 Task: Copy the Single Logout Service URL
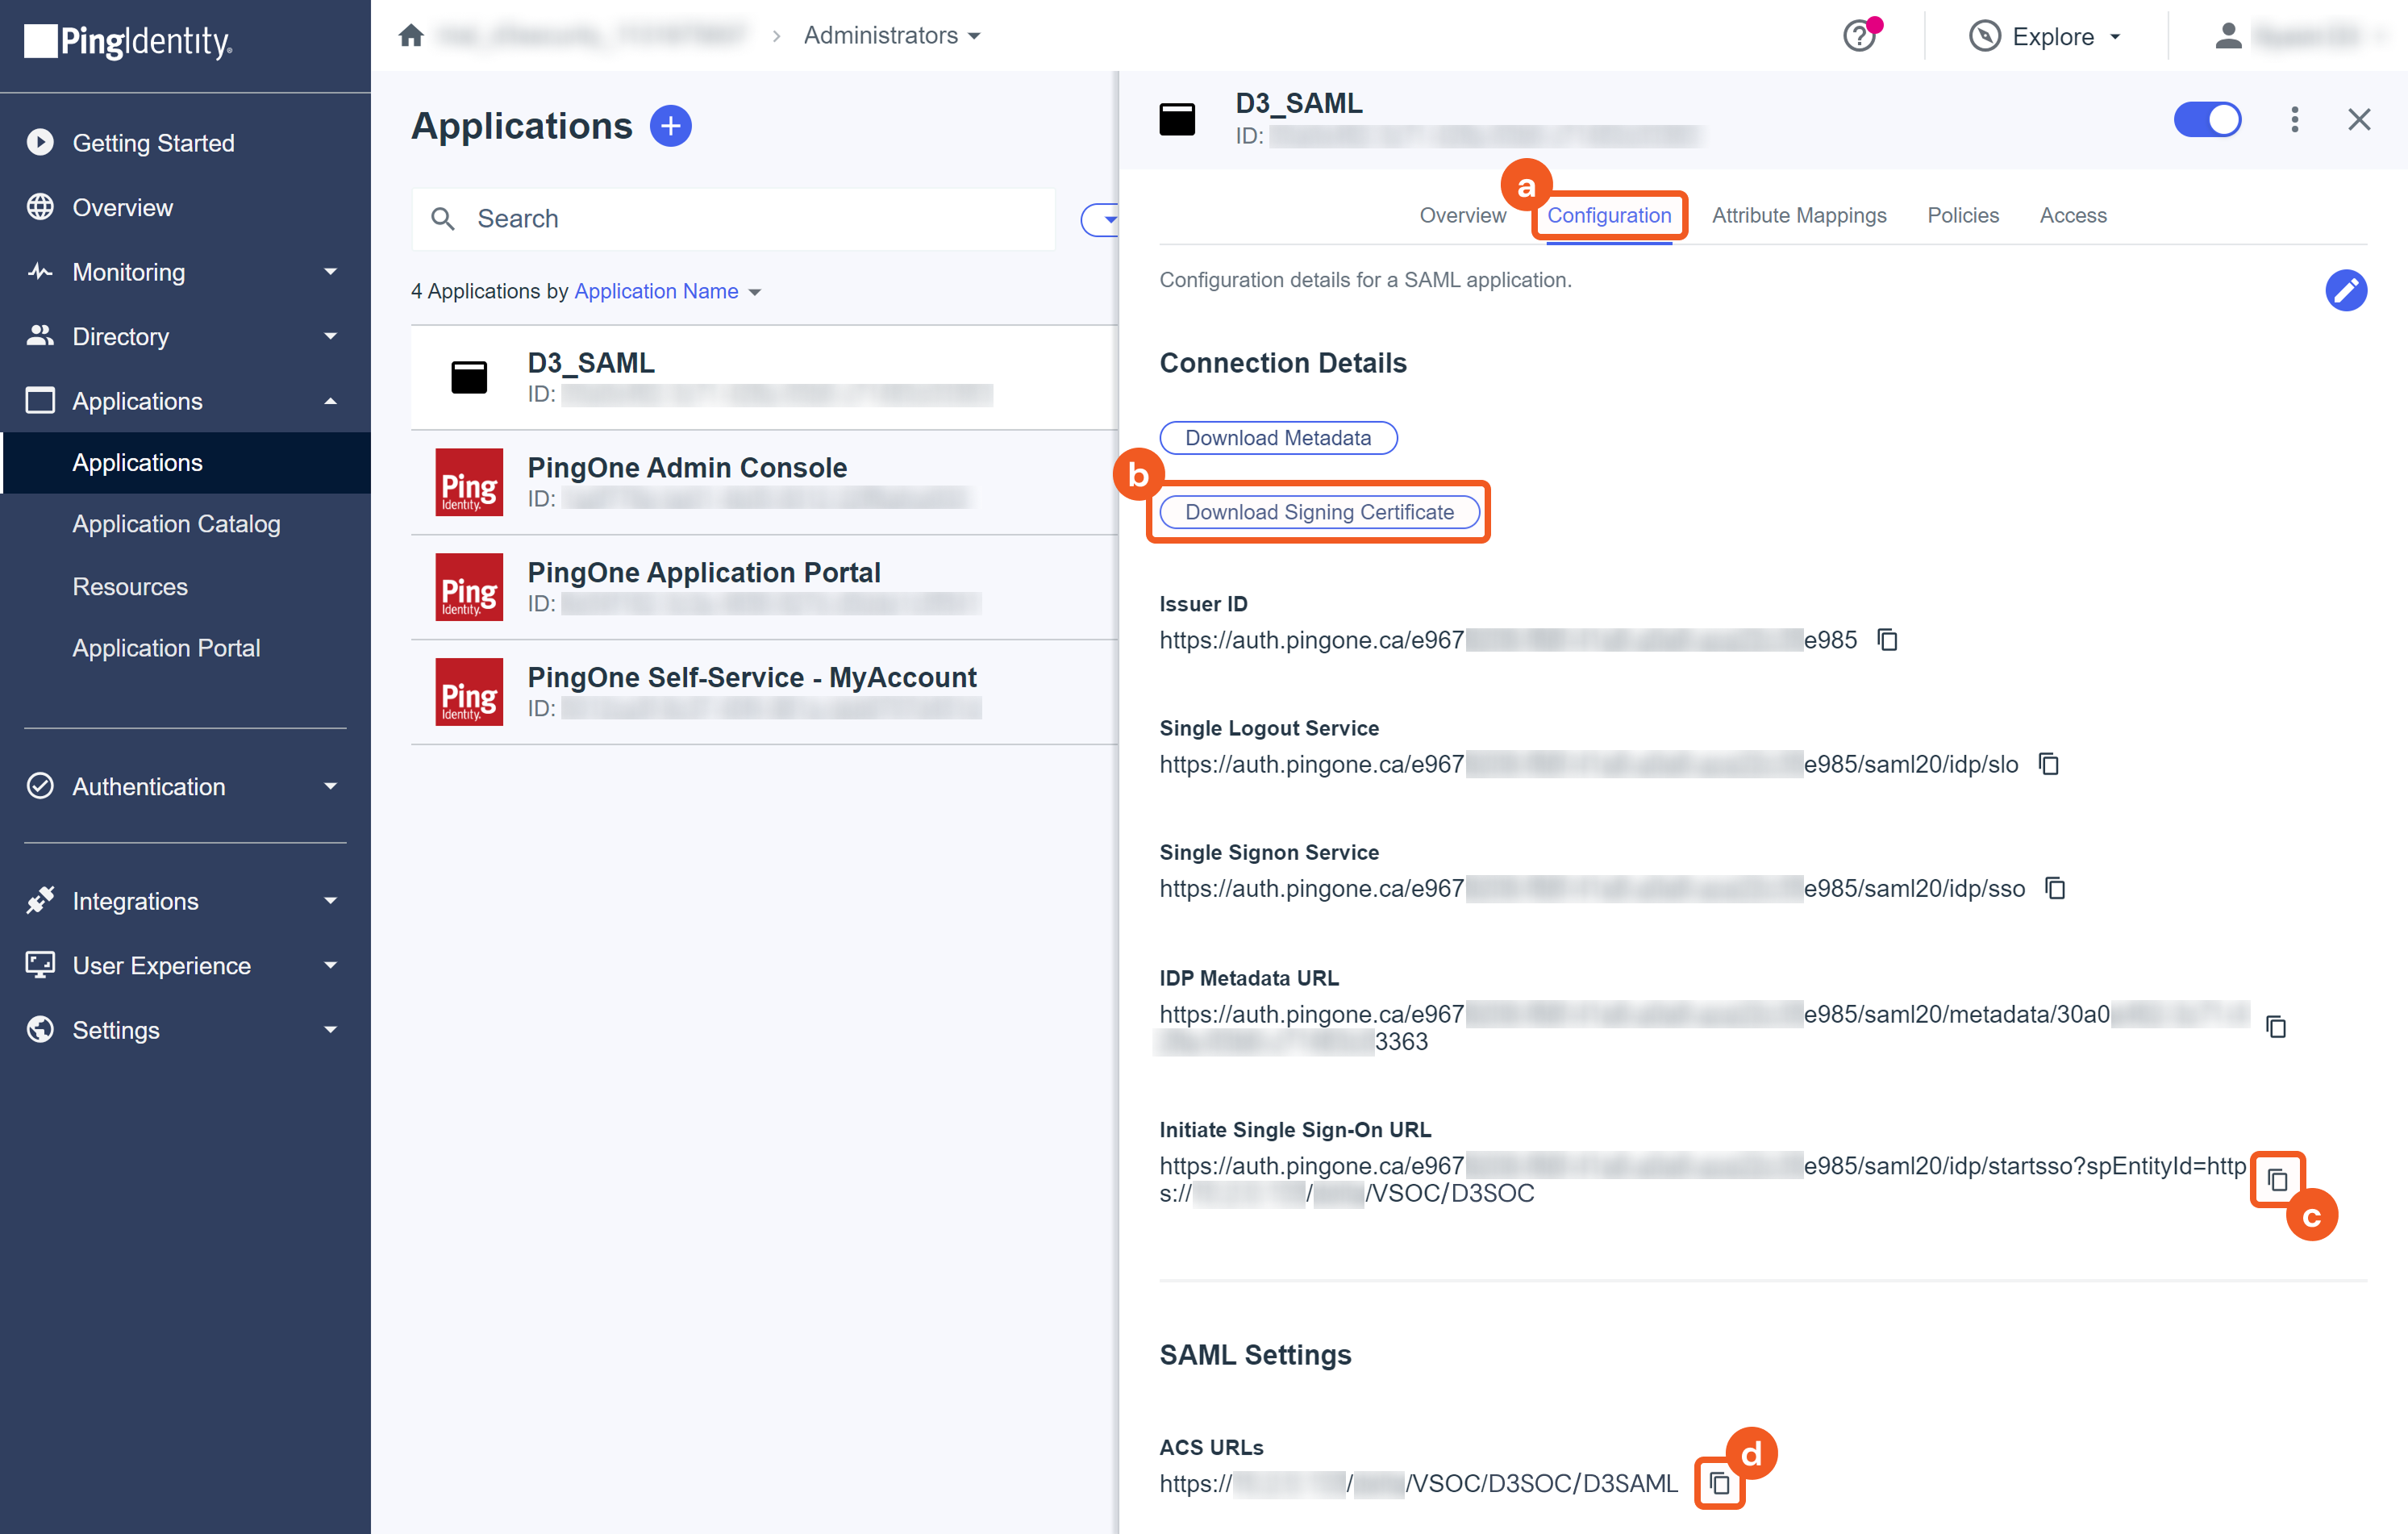click(x=2048, y=765)
